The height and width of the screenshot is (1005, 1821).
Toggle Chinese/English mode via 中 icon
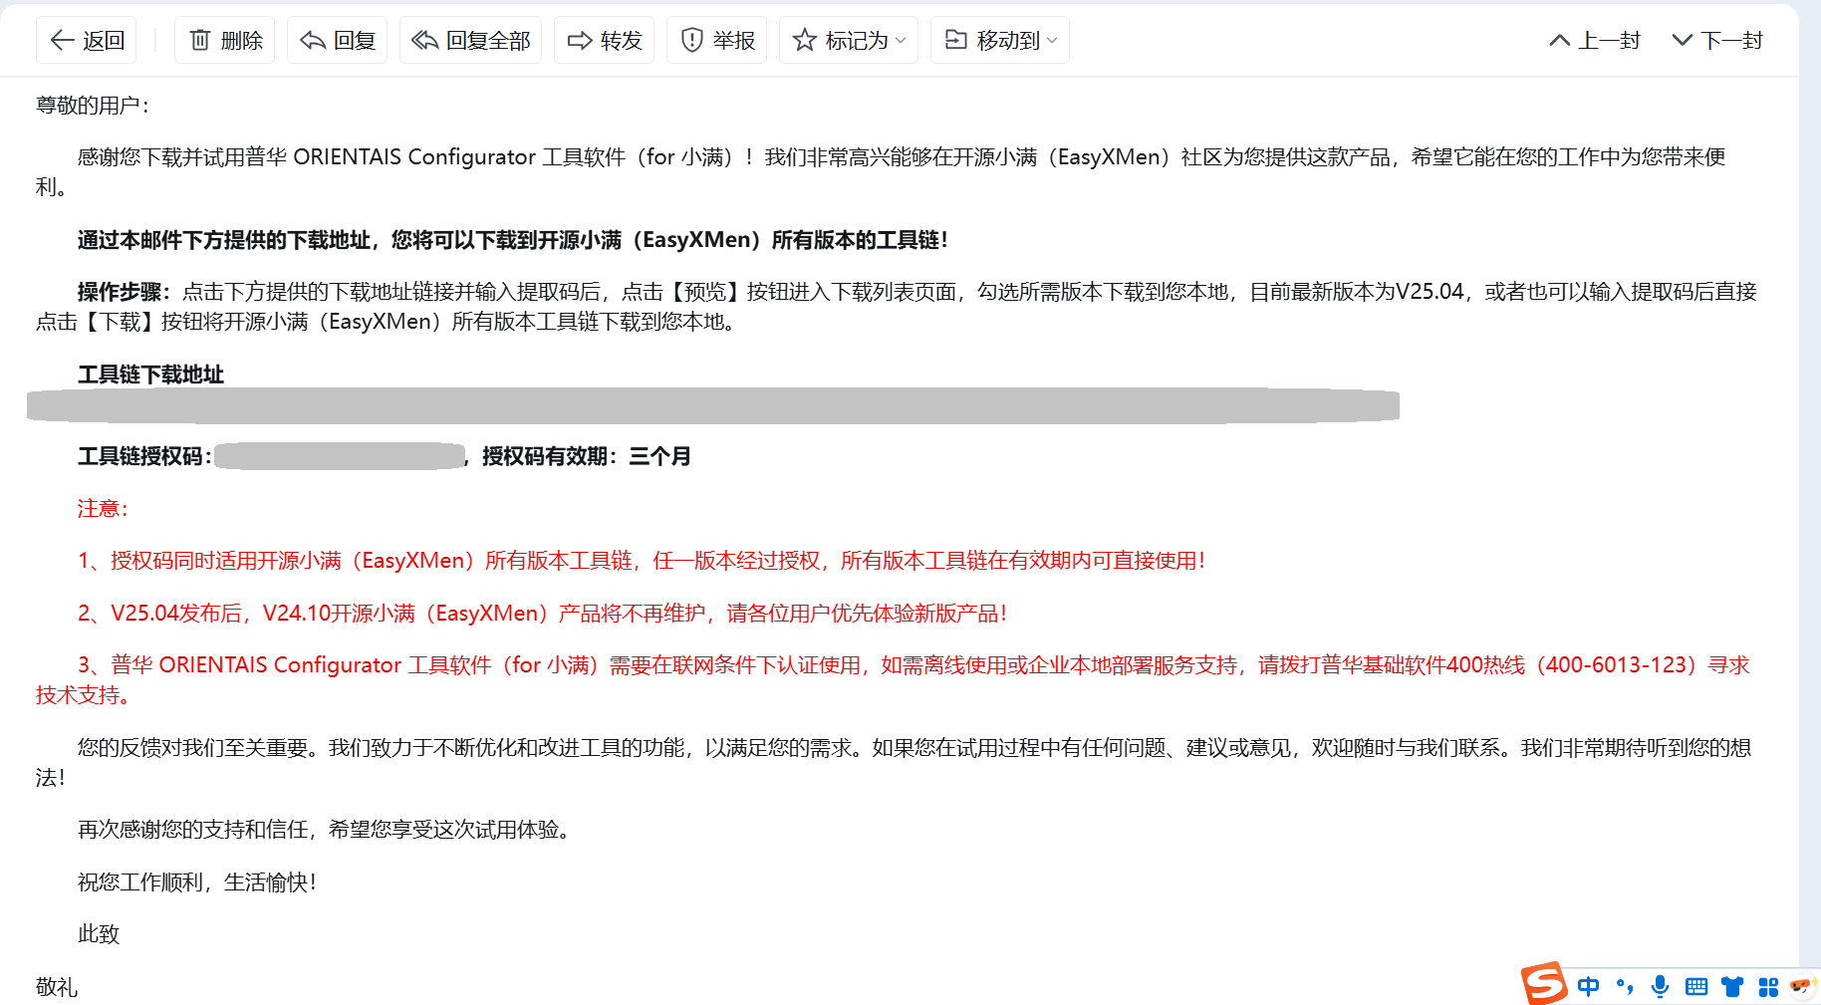coord(1589,986)
